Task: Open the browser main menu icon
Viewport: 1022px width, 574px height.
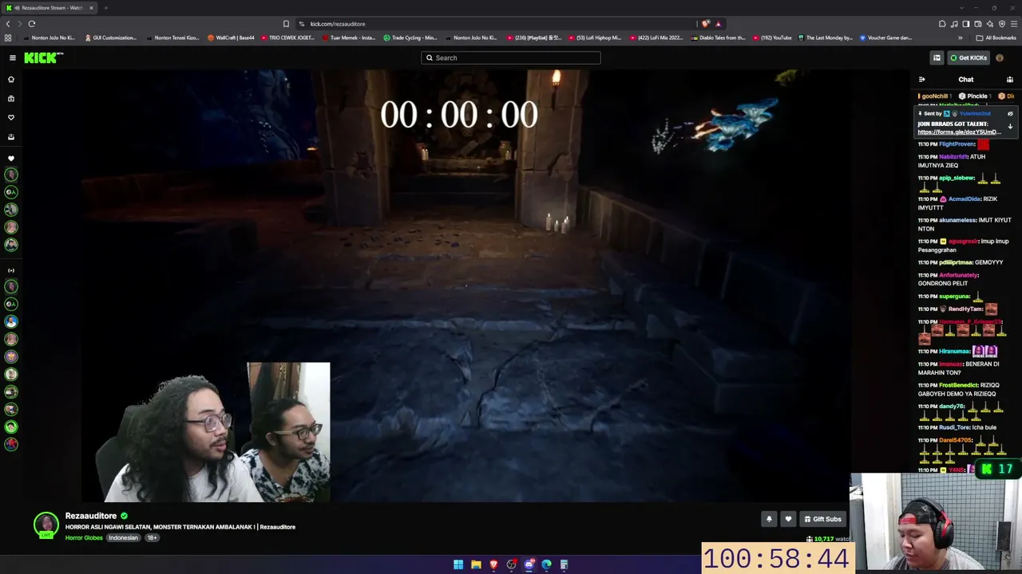Action: coord(1014,24)
